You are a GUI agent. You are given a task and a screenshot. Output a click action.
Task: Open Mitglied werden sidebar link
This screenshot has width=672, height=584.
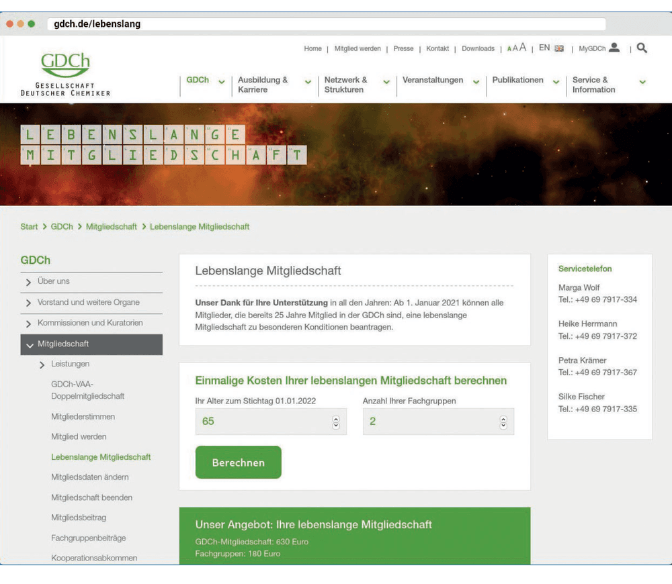(x=79, y=437)
